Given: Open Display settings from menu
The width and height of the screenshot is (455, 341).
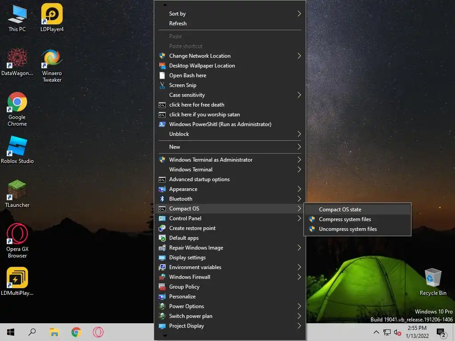Looking at the screenshot, I should (x=230, y=258).
